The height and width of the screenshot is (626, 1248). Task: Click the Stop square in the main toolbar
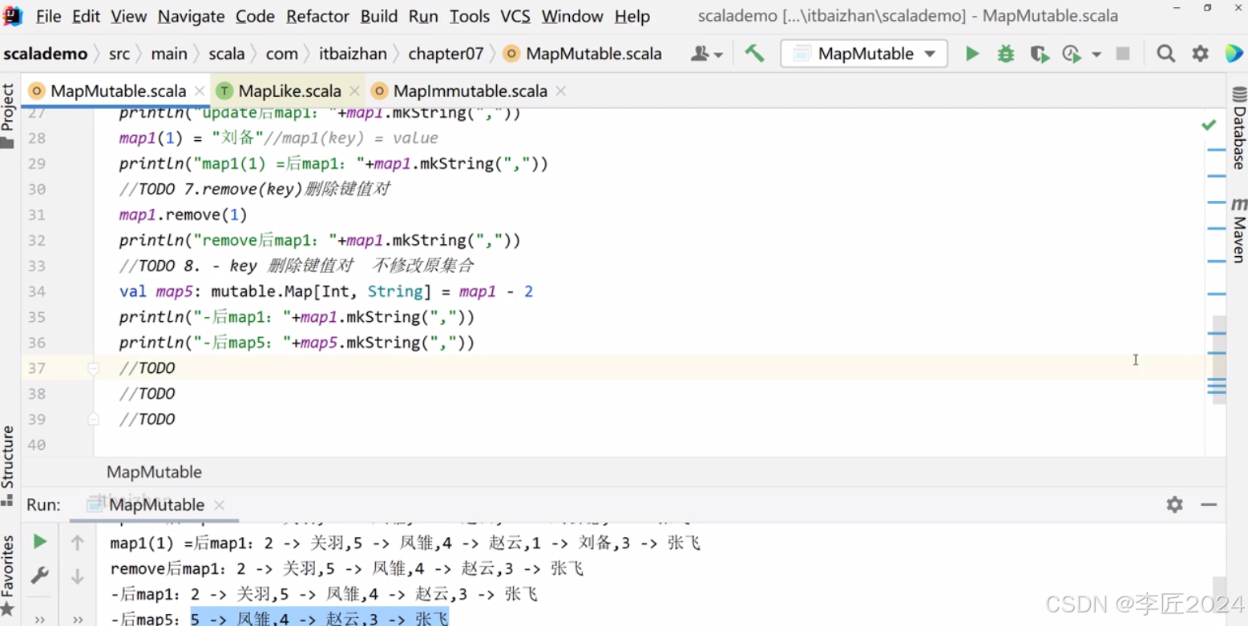pyautogui.click(x=1123, y=54)
